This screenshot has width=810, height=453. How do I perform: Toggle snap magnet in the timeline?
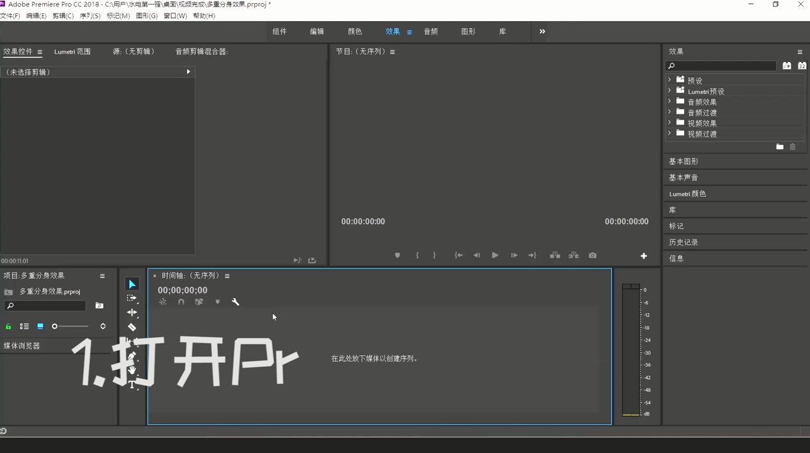tap(181, 302)
